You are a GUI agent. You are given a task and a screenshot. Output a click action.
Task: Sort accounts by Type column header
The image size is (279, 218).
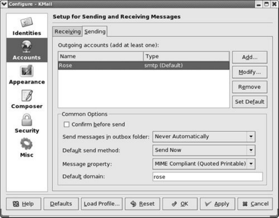coord(186,56)
